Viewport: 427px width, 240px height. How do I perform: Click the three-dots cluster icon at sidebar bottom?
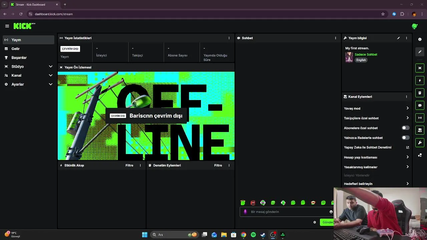(x=420, y=155)
